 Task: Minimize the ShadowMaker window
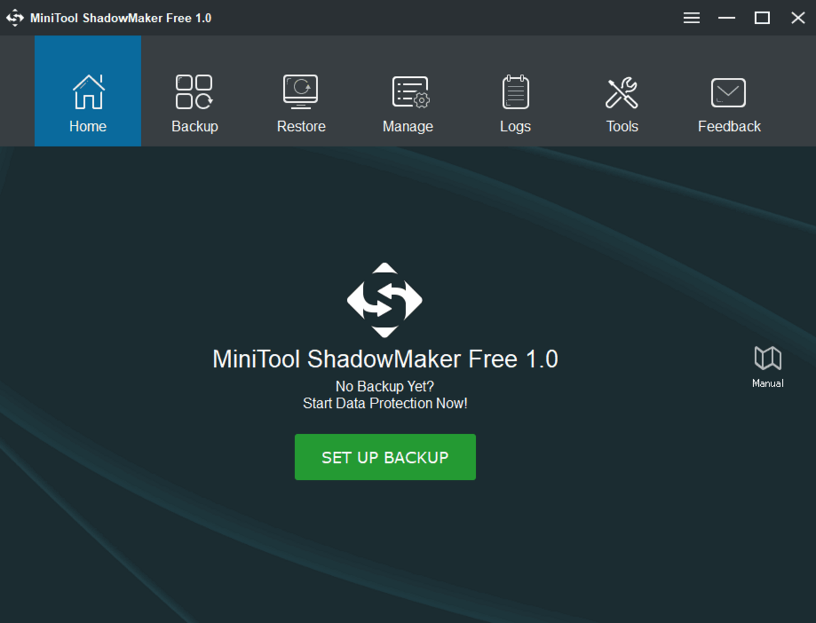coord(727,18)
